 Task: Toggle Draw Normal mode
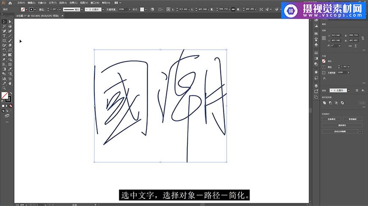click(x=3, y=111)
